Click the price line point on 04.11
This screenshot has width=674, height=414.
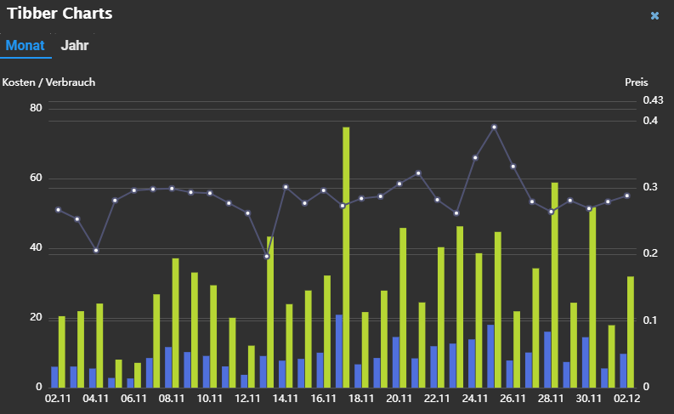click(96, 250)
